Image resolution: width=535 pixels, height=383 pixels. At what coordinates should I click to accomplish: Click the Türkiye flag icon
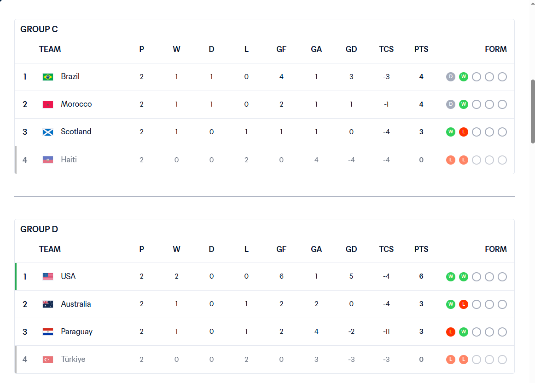48,360
